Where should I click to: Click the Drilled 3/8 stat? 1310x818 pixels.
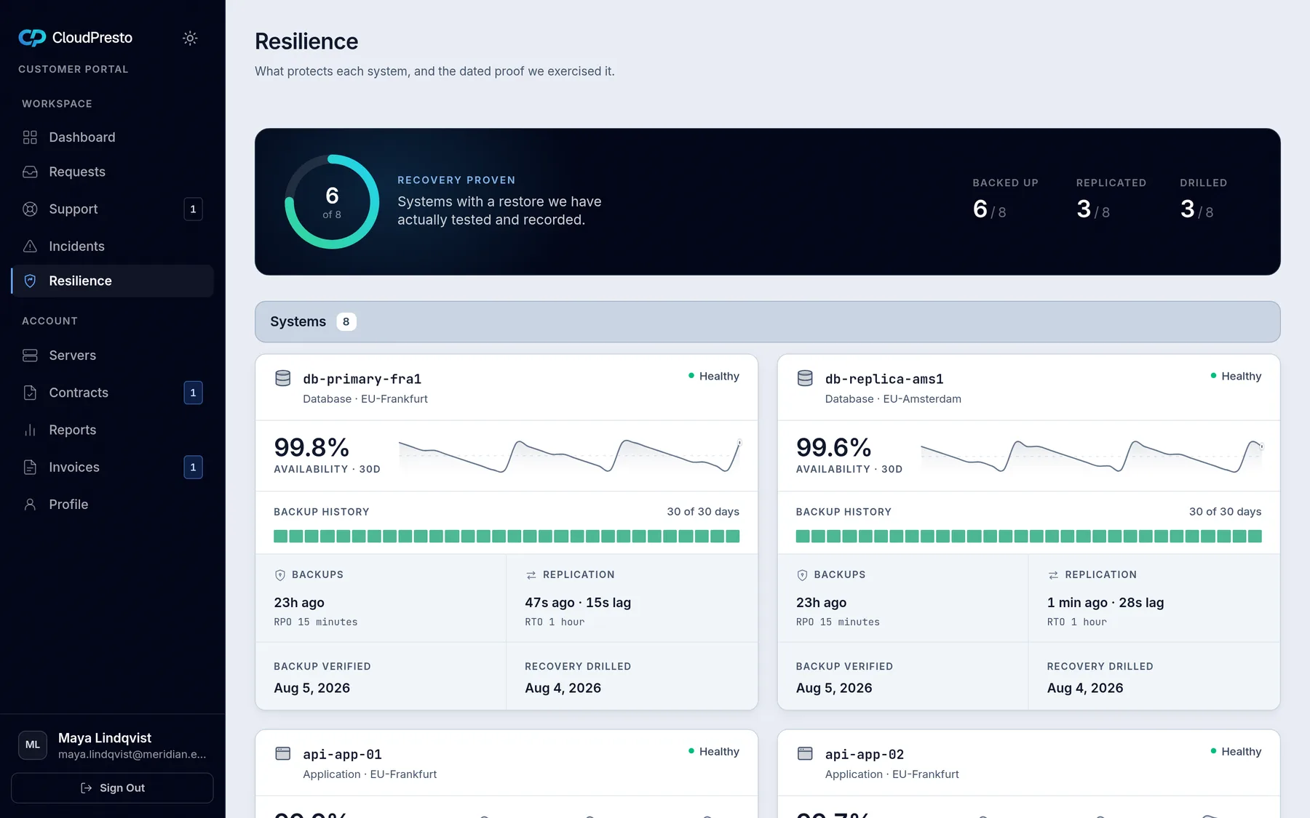pos(1204,199)
